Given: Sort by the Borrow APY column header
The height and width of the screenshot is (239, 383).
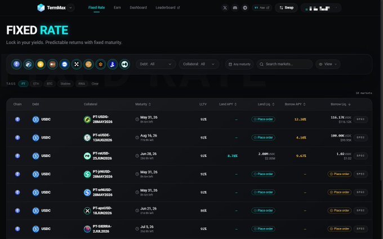Looking at the screenshot, I should [295, 105].
